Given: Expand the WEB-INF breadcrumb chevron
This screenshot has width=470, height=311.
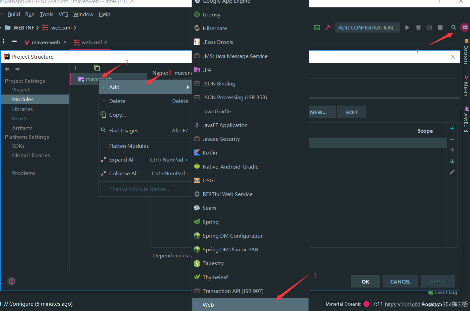Looking at the screenshot, I should click(x=38, y=27).
